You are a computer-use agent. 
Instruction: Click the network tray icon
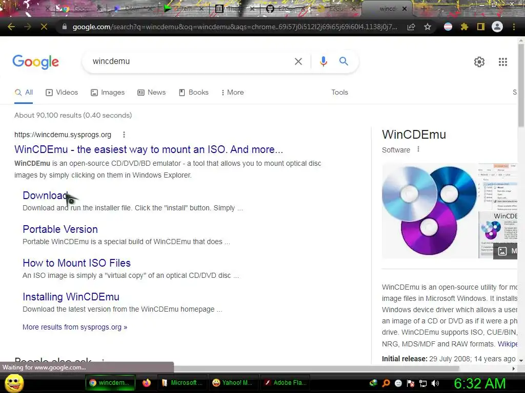click(423, 383)
